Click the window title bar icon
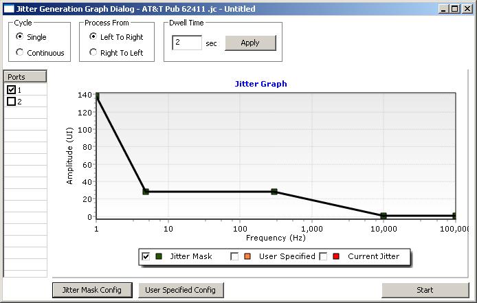 [8, 9]
